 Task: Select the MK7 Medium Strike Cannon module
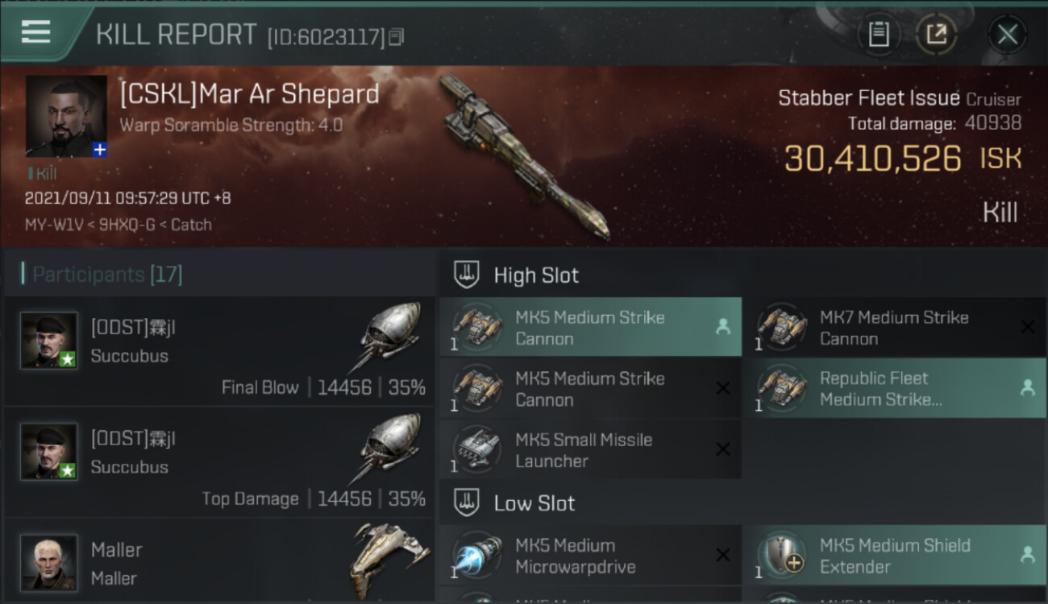click(894, 327)
